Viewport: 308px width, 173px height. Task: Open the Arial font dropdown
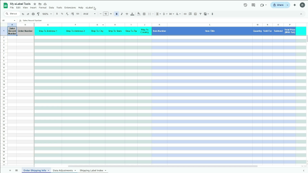[x=90, y=14]
